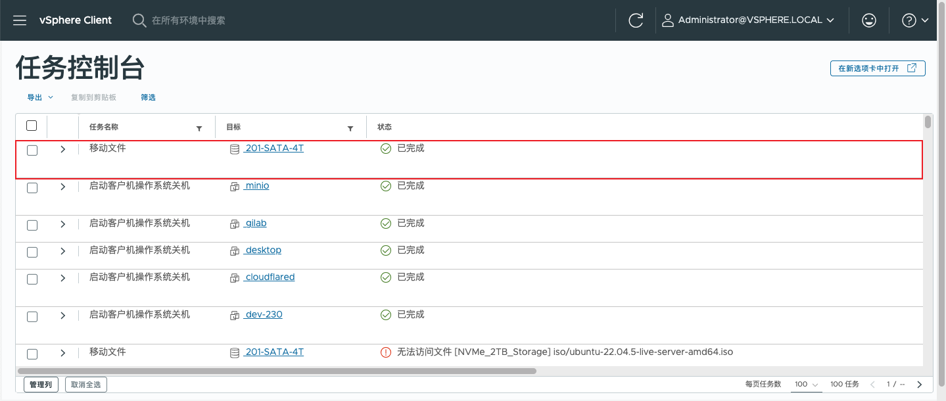Screen dimensions: 946x401
Task: Click the VM icon beside cloudflared
Action: [235, 278]
